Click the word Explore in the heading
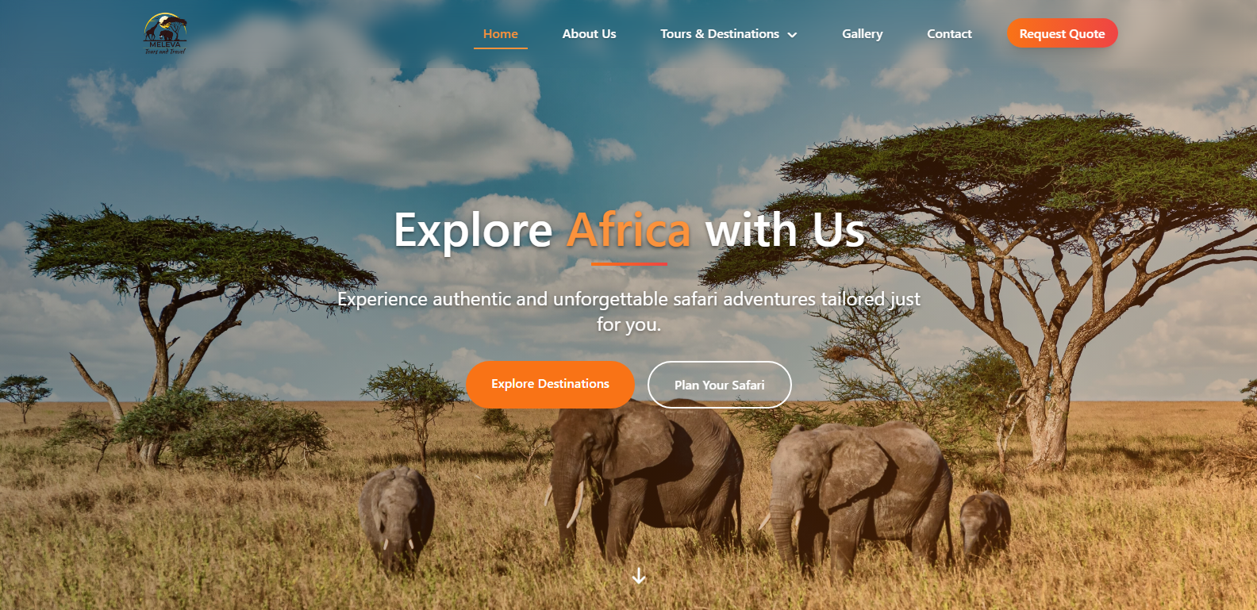Viewport: 1257px width, 610px height. (x=473, y=231)
